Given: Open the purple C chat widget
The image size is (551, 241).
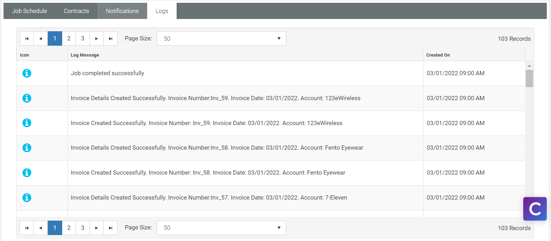Looking at the screenshot, I should (534, 209).
